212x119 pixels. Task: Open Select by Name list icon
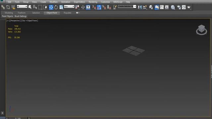tap(35, 7)
